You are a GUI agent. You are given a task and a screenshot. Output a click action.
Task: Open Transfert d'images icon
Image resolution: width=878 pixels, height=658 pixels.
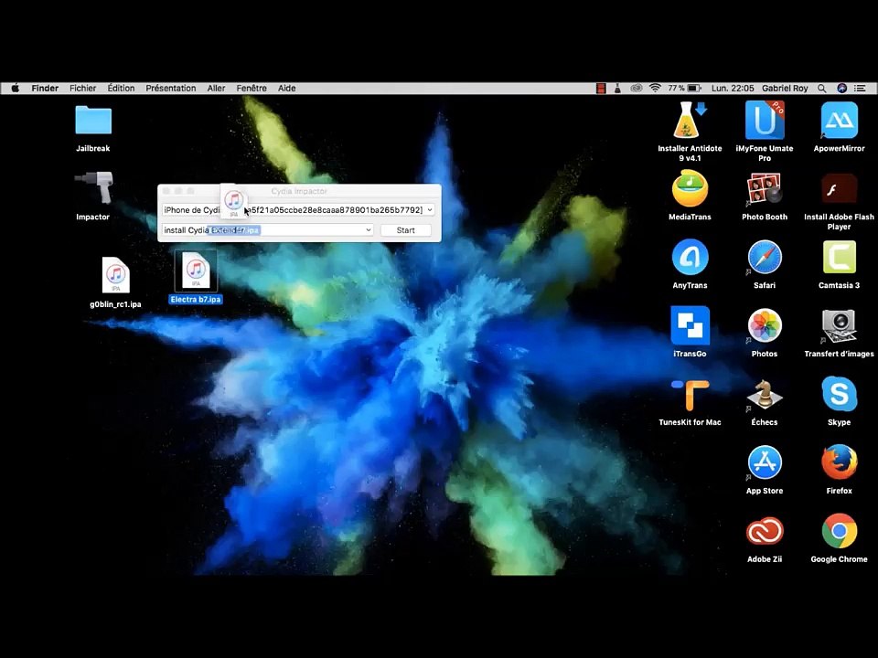click(x=839, y=325)
